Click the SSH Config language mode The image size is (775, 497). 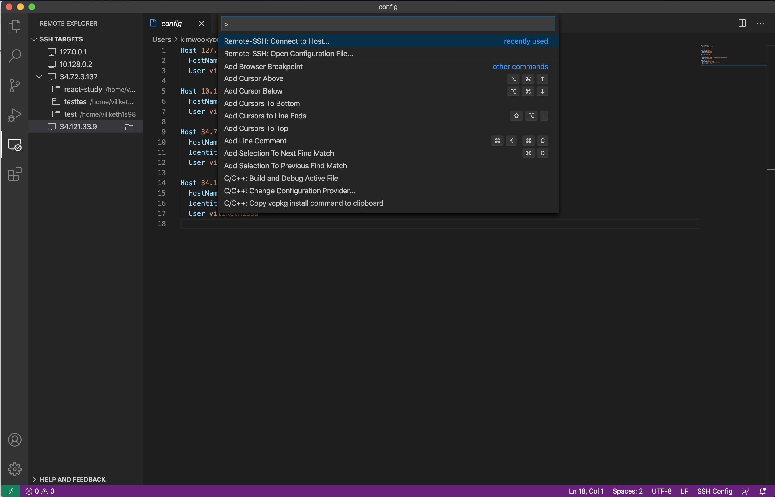click(714, 491)
